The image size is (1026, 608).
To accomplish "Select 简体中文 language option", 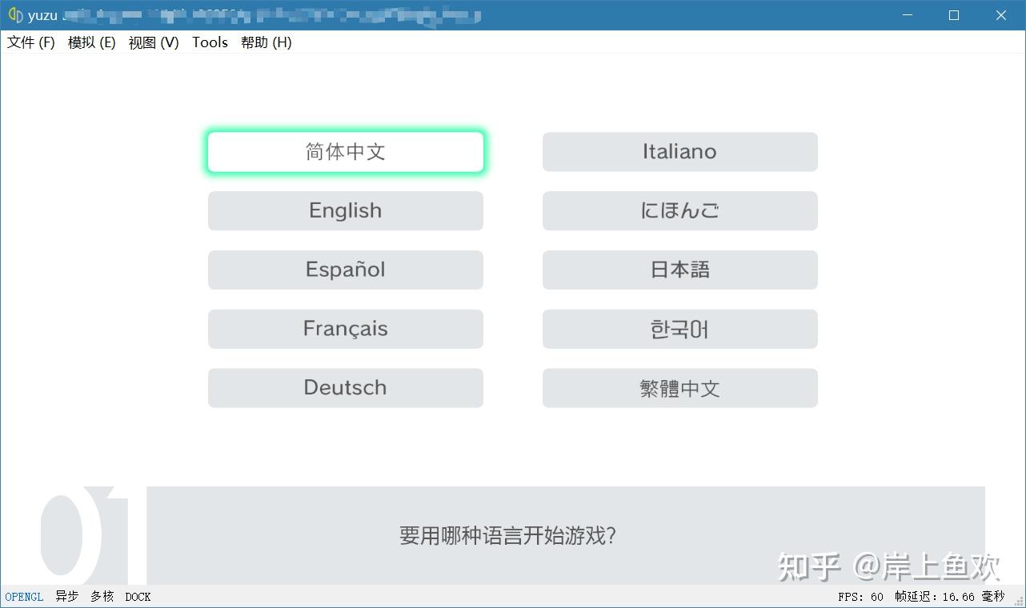I will (x=346, y=152).
